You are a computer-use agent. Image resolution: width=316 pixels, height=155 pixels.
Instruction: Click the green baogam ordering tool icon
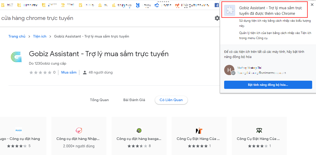(139, 131)
